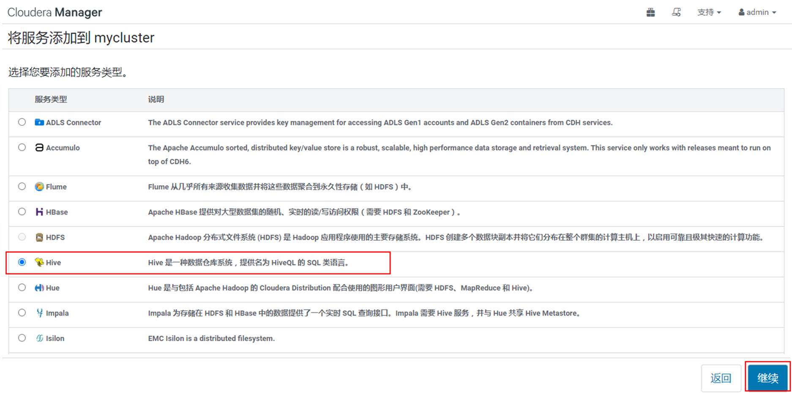Click the Impala service name
Image resolution: width=792 pixels, height=393 pixels.
click(57, 313)
